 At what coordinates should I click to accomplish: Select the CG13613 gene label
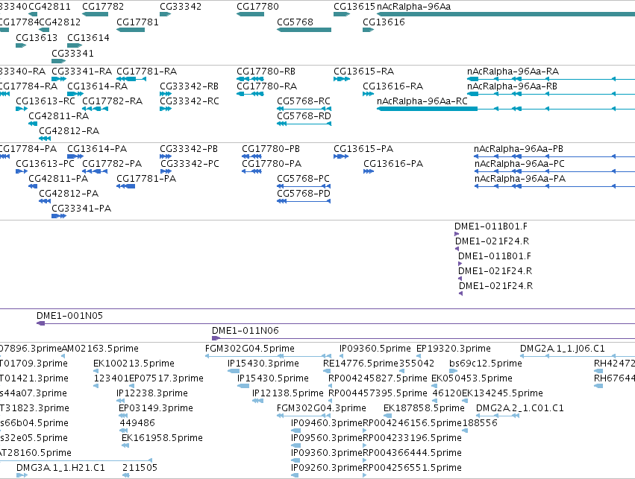37,37
